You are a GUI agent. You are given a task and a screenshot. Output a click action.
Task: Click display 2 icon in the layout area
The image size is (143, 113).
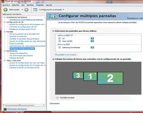pos(110,78)
